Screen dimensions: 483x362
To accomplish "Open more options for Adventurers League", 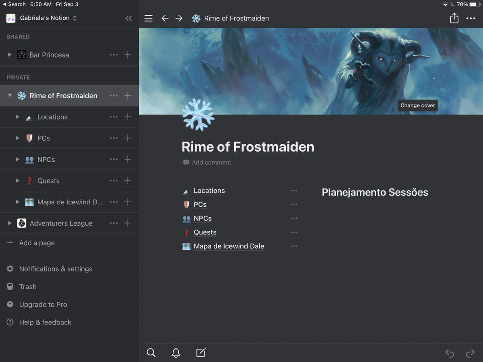I will pyautogui.click(x=114, y=223).
